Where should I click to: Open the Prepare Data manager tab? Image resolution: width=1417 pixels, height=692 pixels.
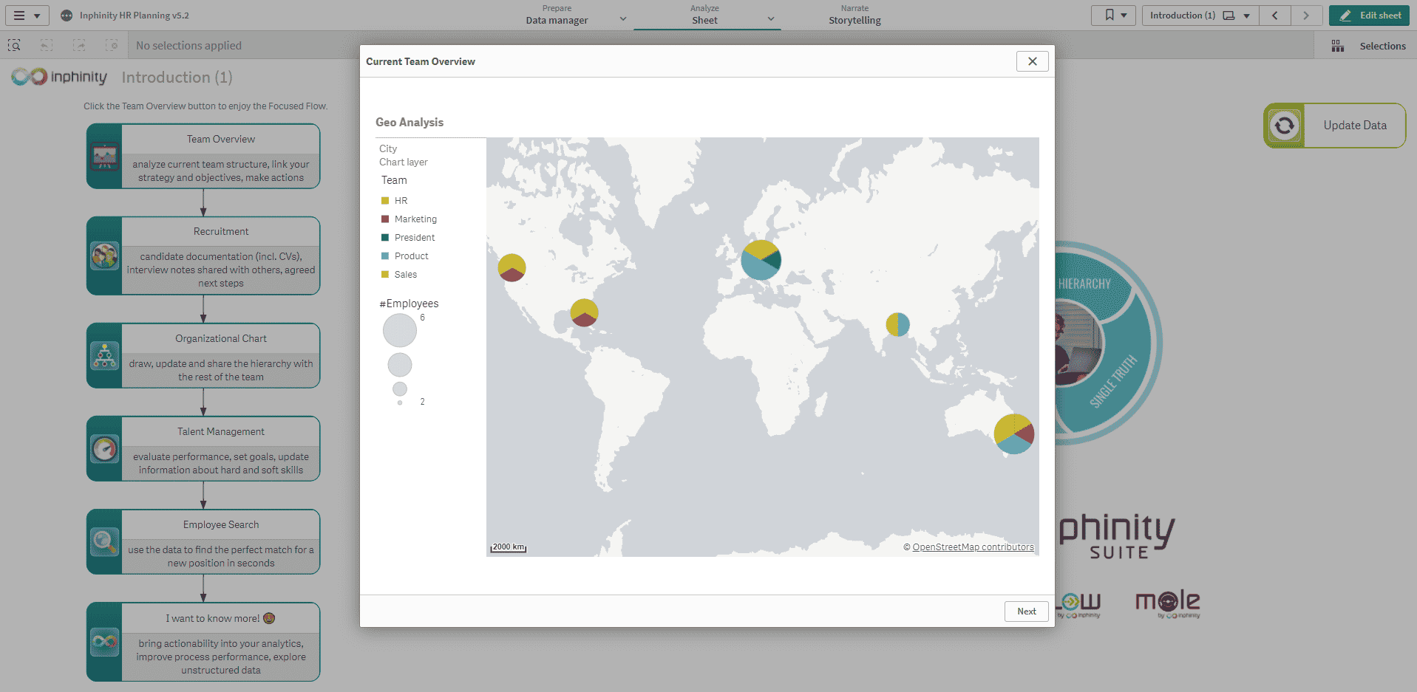point(557,15)
